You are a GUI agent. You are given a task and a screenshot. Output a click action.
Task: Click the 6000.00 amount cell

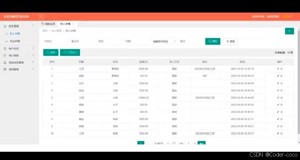[x=144, y=69]
